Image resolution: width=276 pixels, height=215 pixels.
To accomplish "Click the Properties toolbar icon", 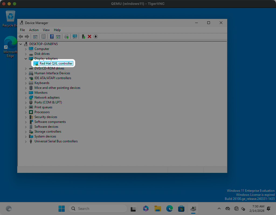I will pyautogui.click(x=43, y=36).
